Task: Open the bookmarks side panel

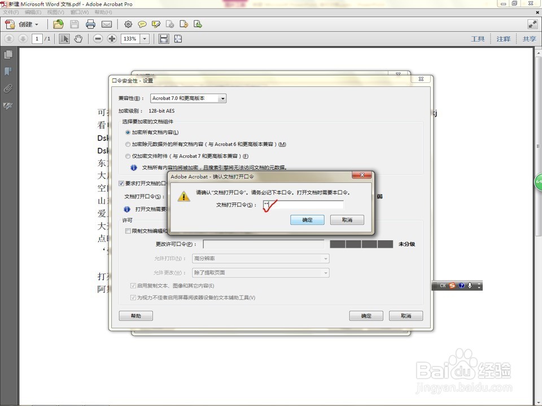Action: (8, 72)
